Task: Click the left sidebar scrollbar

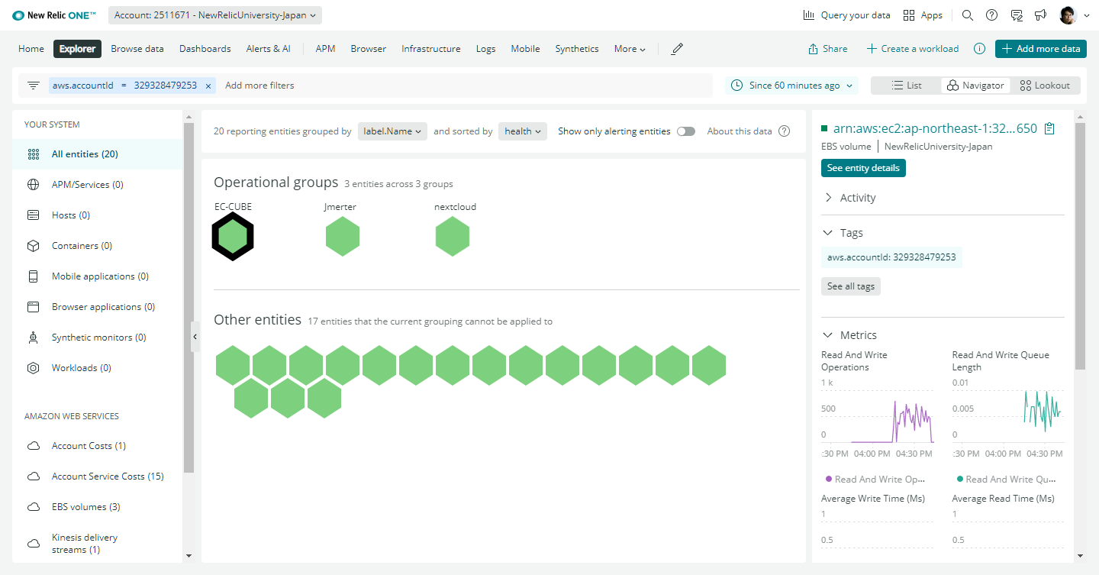Action: click(x=189, y=298)
